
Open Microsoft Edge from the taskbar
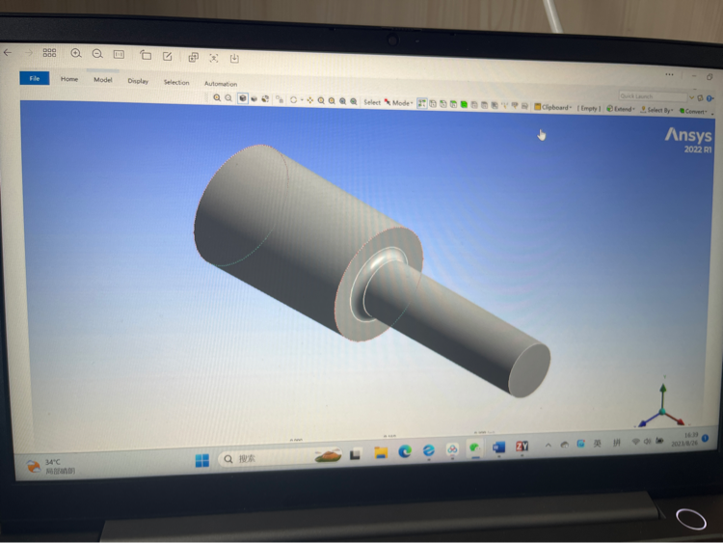click(x=405, y=451)
